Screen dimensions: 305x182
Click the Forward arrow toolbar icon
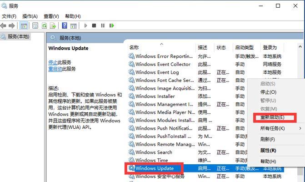(12, 25)
